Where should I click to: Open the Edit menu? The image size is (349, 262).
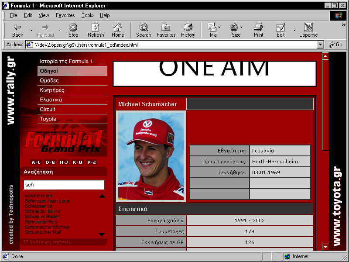[x=28, y=15]
